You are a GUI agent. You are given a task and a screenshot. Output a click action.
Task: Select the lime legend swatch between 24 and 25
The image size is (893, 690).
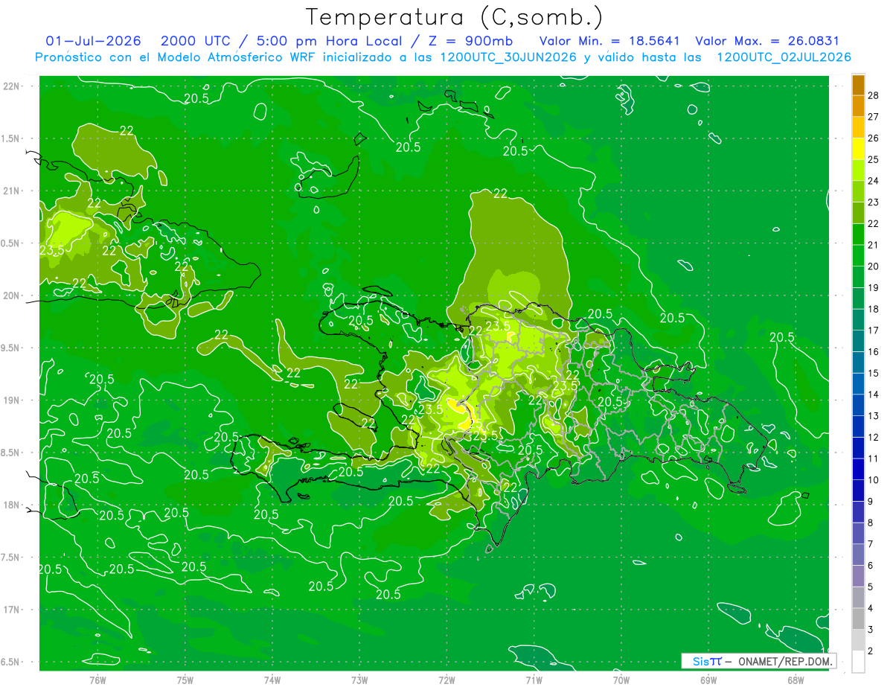[858, 170]
